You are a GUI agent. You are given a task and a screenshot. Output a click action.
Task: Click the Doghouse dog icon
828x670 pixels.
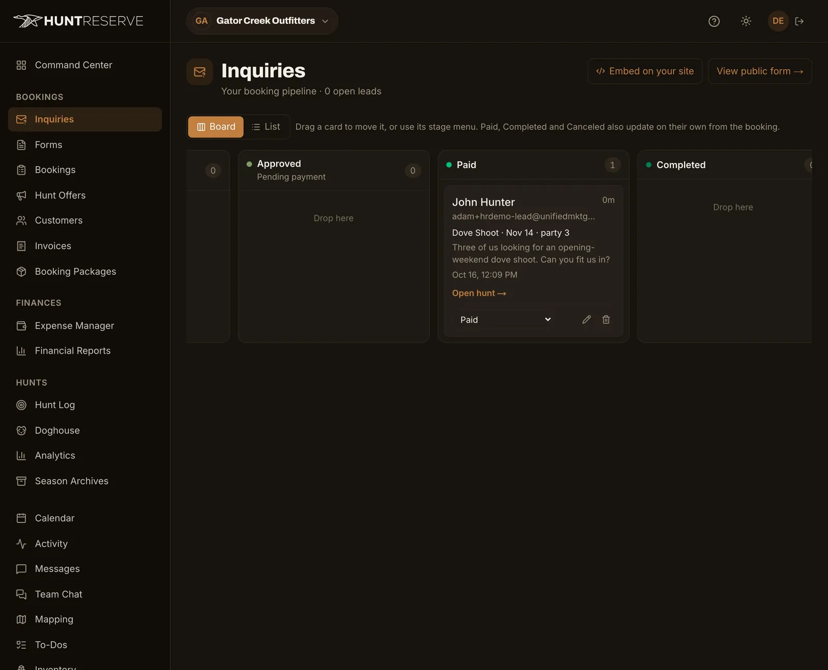coord(21,430)
